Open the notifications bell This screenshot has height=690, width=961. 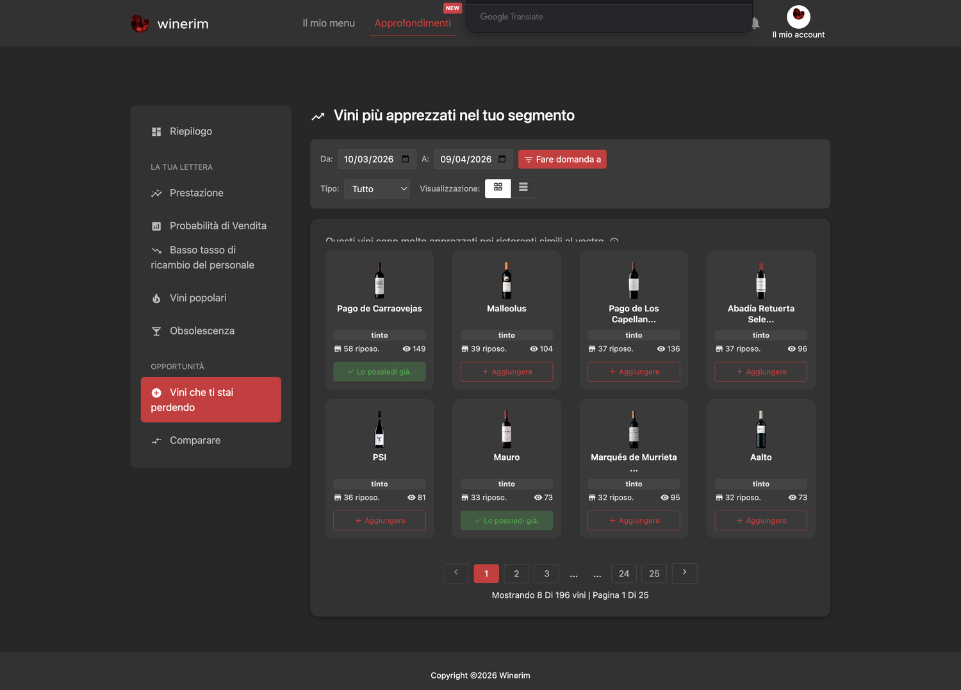tap(755, 23)
